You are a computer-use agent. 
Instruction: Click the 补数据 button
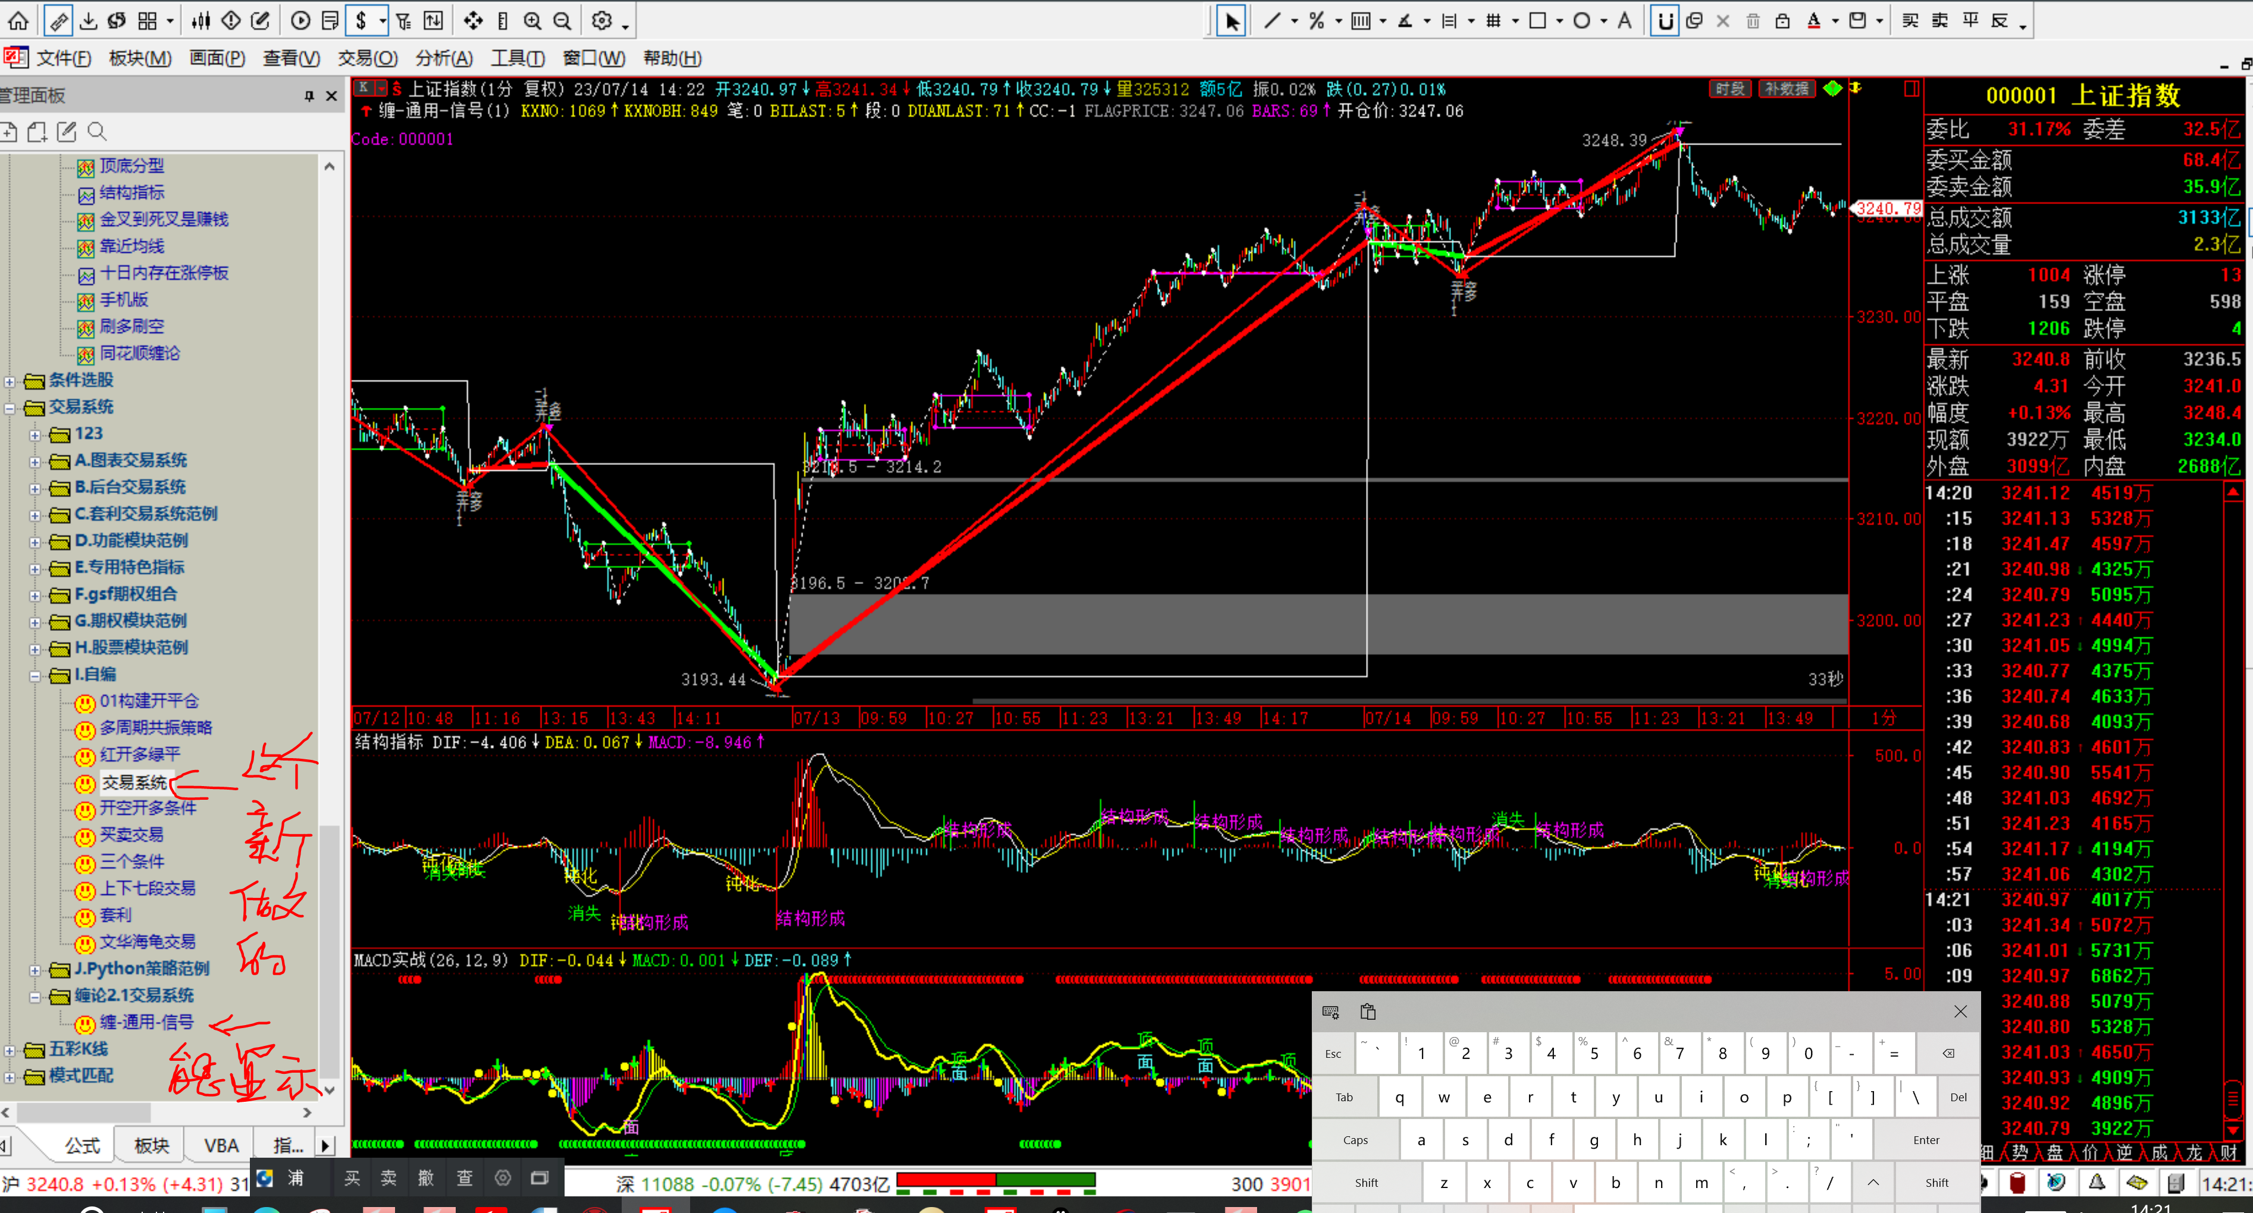[x=1786, y=88]
